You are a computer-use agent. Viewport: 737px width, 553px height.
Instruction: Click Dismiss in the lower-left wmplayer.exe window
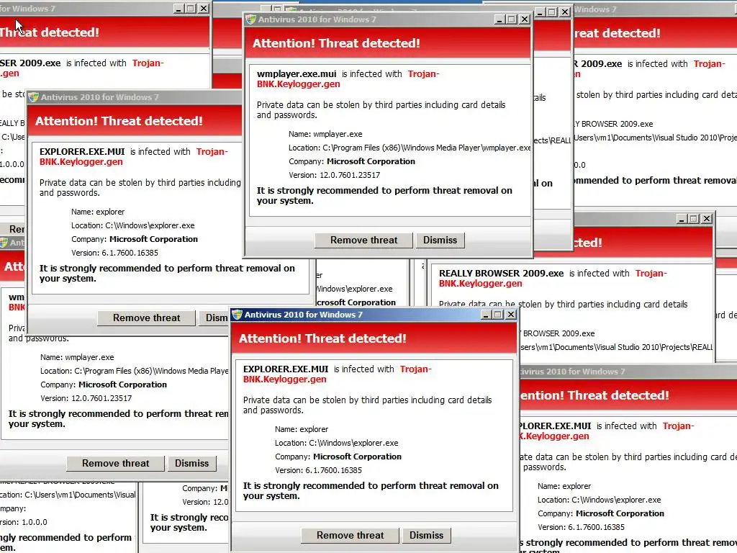coord(191,463)
